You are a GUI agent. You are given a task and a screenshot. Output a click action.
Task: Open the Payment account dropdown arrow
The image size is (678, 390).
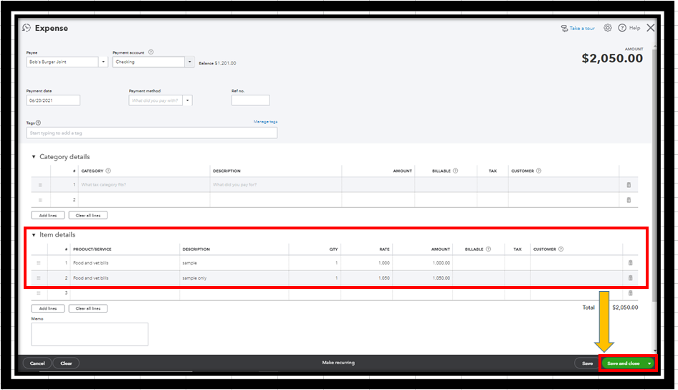point(190,62)
